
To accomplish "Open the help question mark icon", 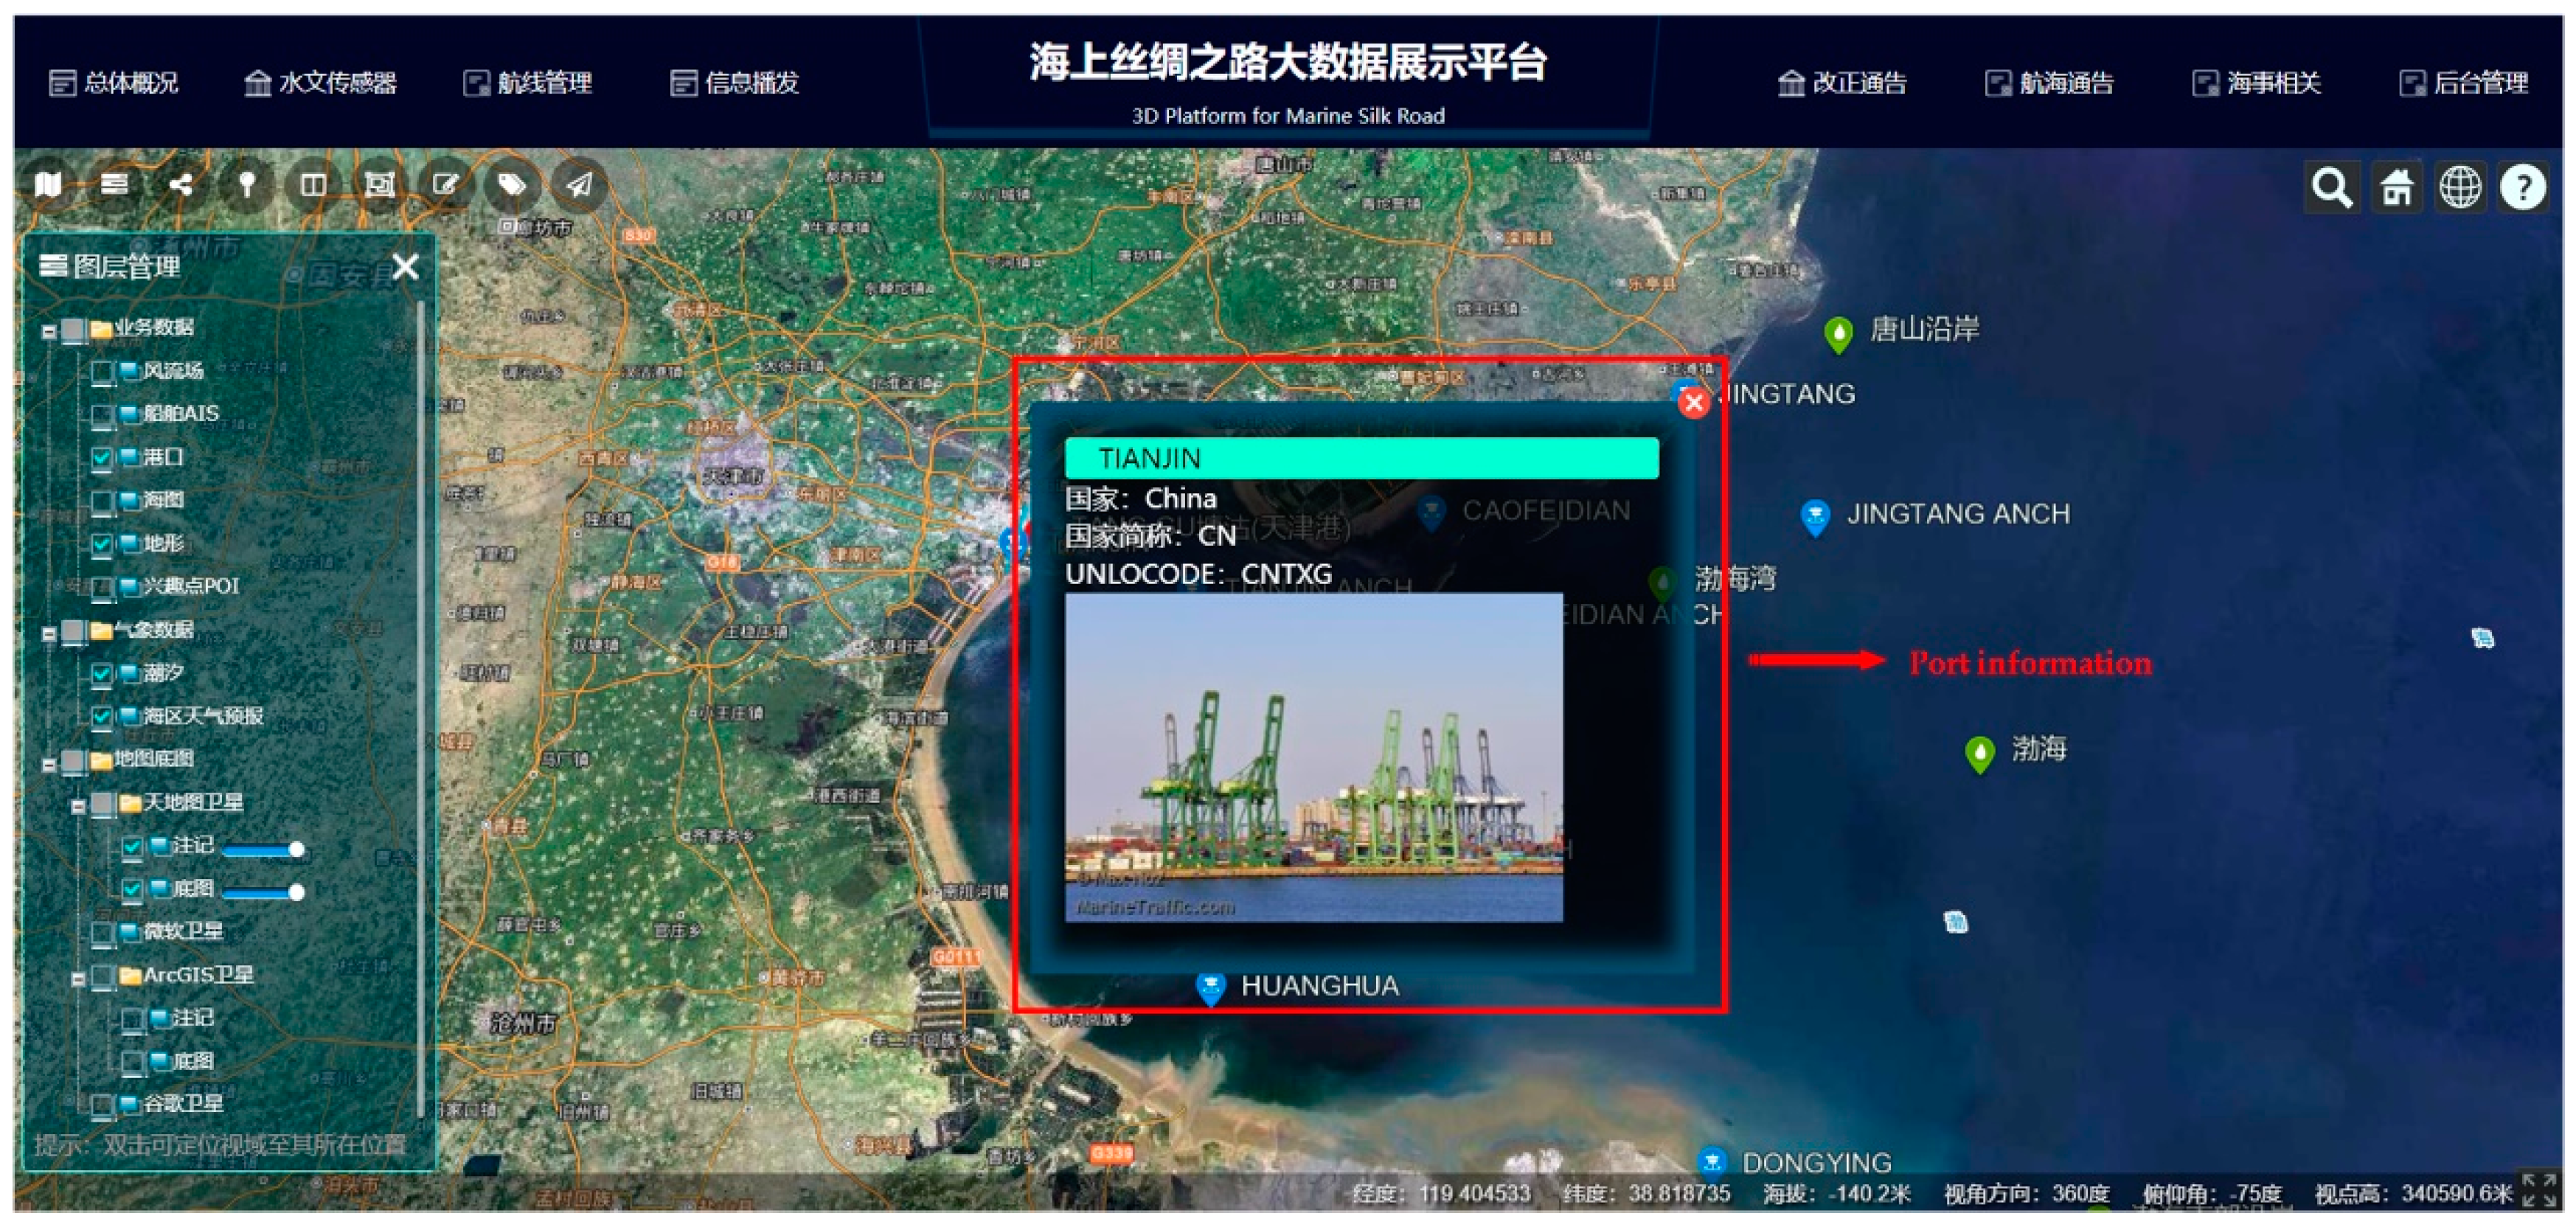I will coord(2524,187).
